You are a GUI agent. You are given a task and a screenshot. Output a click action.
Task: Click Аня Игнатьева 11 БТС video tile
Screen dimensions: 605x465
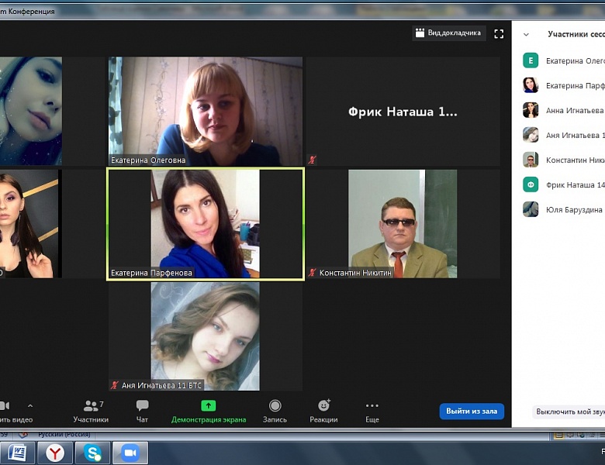206,336
